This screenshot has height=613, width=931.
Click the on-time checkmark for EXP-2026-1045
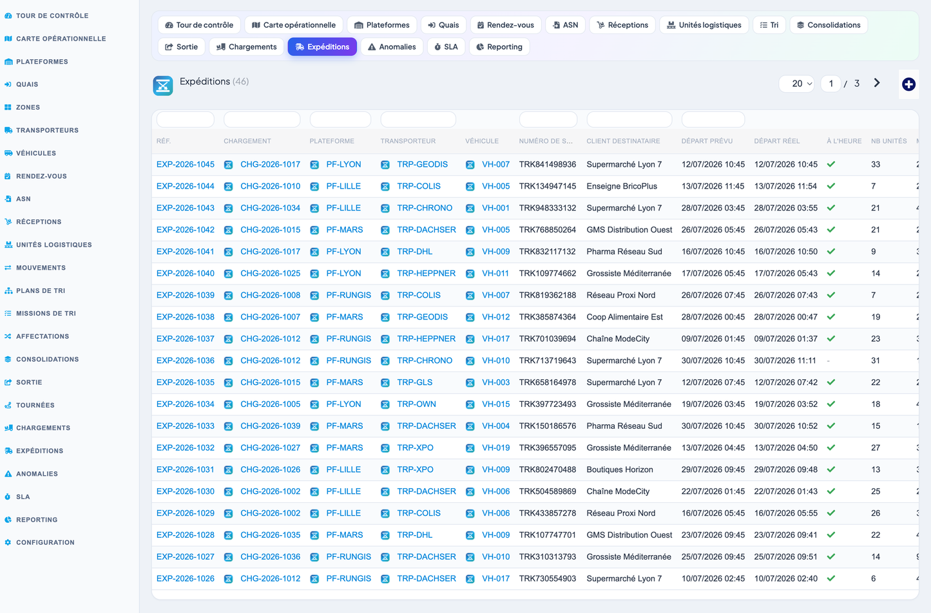(x=831, y=164)
